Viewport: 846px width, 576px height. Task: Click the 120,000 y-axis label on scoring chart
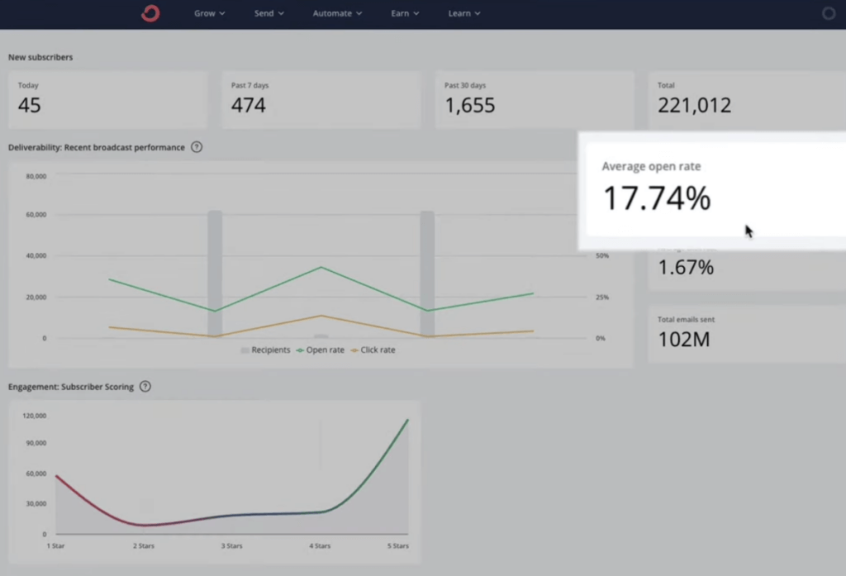click(35, 416)
